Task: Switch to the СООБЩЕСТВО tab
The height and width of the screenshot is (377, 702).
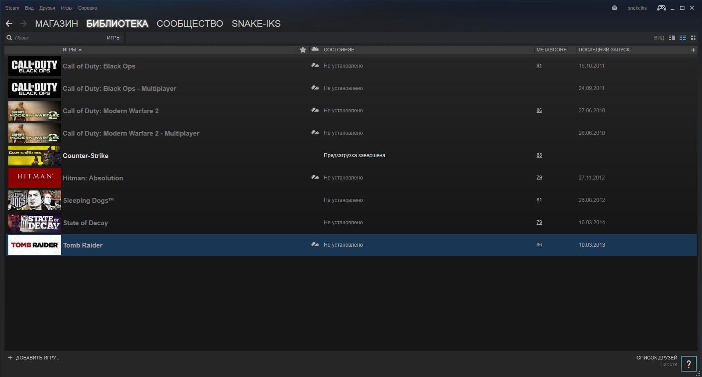Action: [x=190, y=24]
